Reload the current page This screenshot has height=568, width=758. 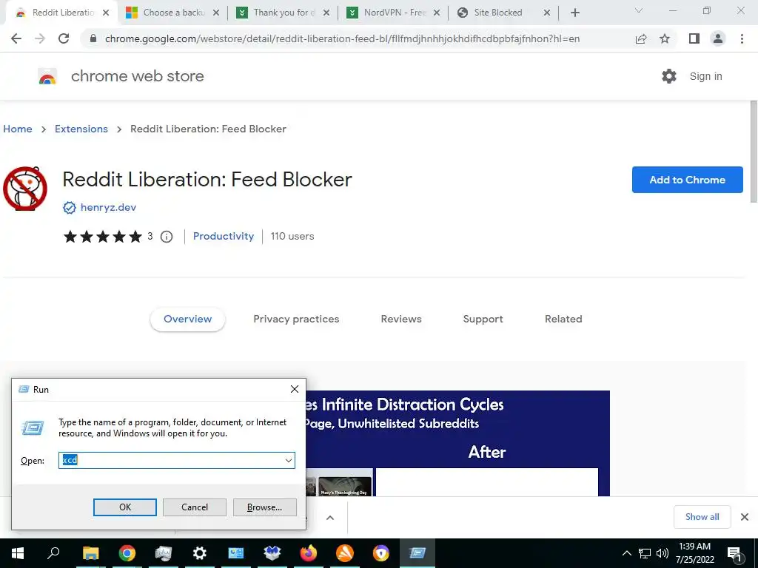[64, 38]
